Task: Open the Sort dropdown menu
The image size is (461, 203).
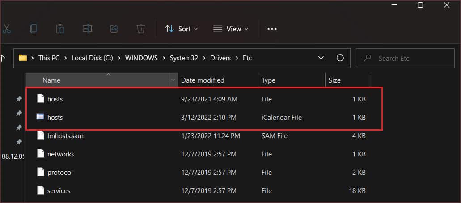Action: tap(181, 29)
